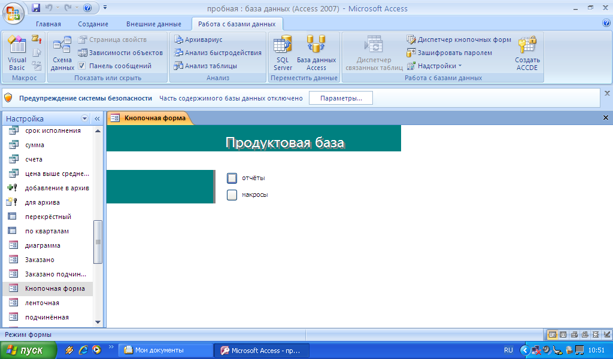
Task: Open the Внешние данные ribbon tab
Action: click(154, 24)
